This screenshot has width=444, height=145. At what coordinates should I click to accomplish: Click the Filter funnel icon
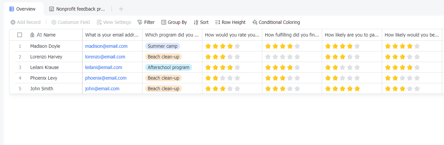(x=140, y=22)
